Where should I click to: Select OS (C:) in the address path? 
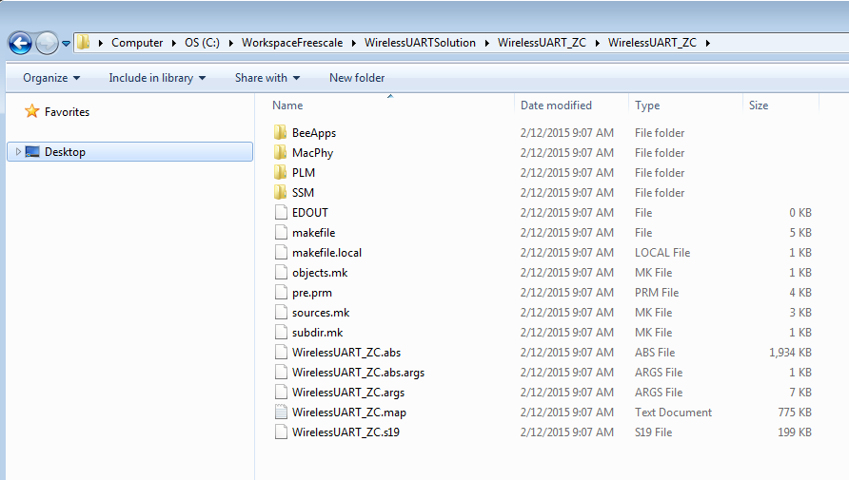pyautogui.click(x=202, y=43)
